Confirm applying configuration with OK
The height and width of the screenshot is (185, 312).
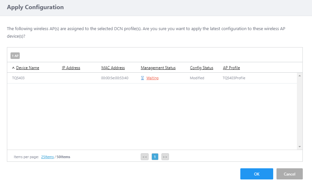click(x=256, y=174)
